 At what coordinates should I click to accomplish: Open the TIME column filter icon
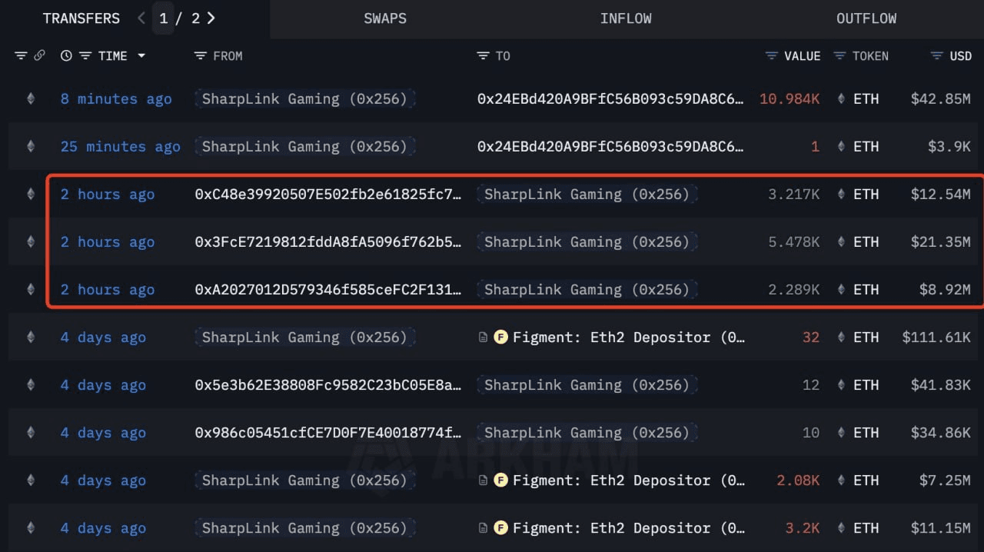[85, 55]
